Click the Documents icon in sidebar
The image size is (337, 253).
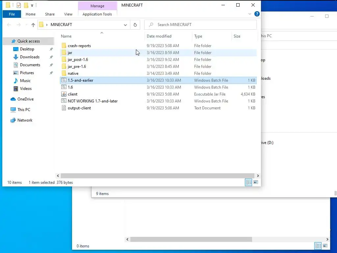coord(16,65)
